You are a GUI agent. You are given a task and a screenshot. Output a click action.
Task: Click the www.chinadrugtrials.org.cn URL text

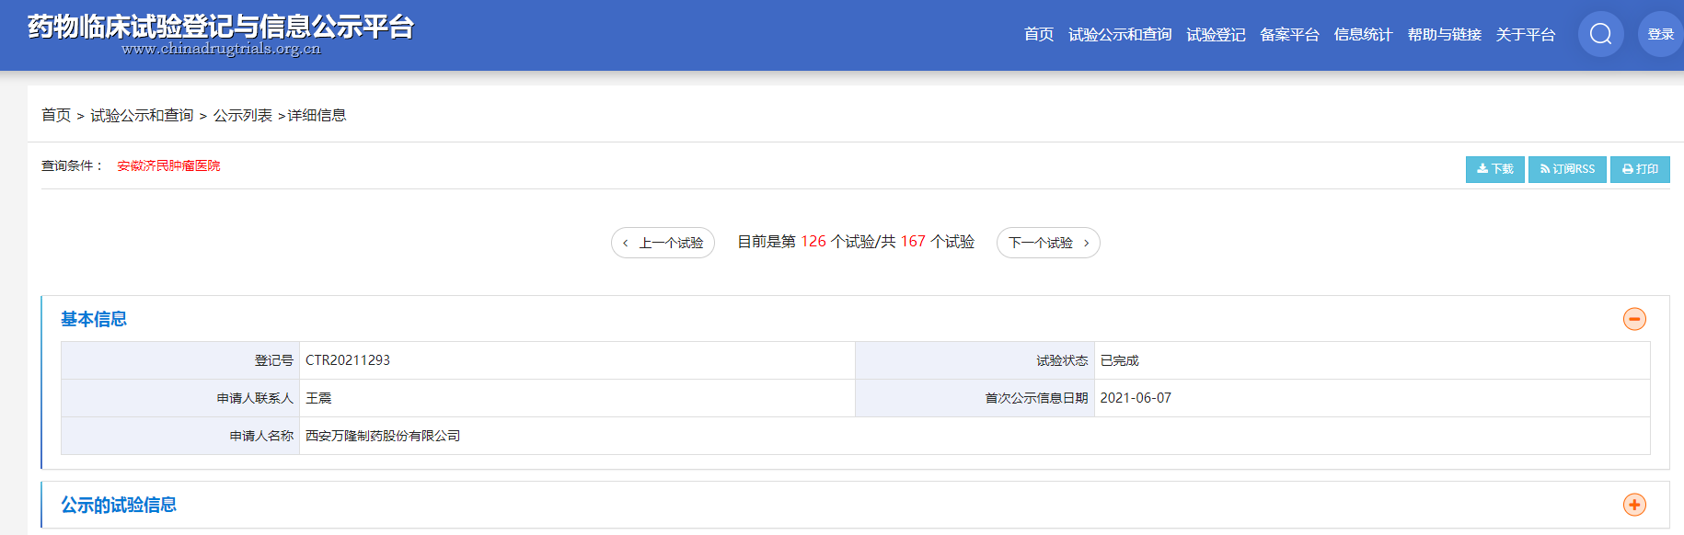tap(221, 49)
